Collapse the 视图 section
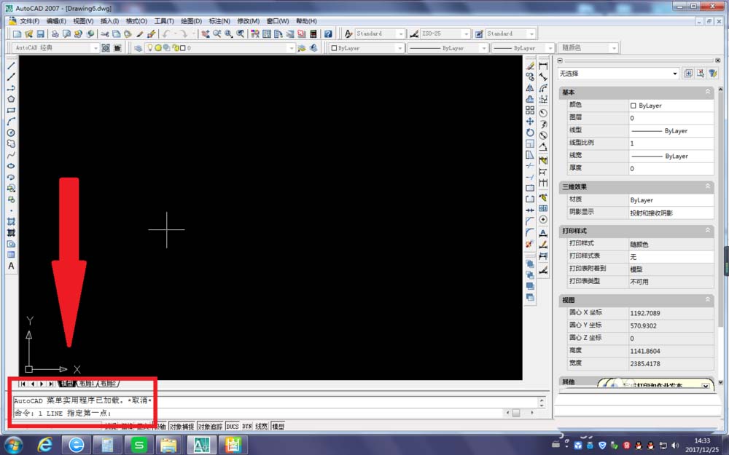The image size is (729, 455). point(708,299)
